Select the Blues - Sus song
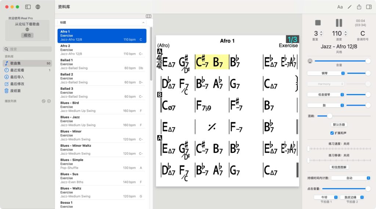Screen dimensions: 376x209 pos(102,178)
